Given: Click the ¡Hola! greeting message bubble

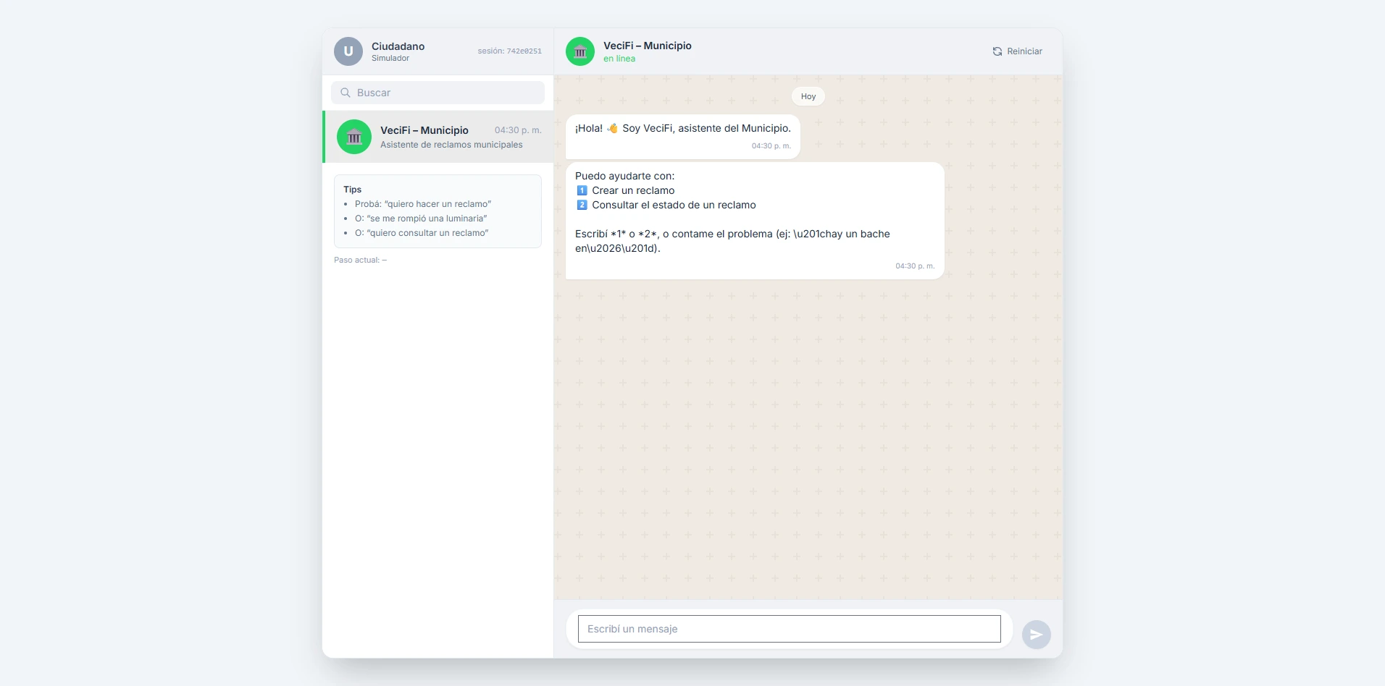Looking at the screenshot, I should click(683, 137).
